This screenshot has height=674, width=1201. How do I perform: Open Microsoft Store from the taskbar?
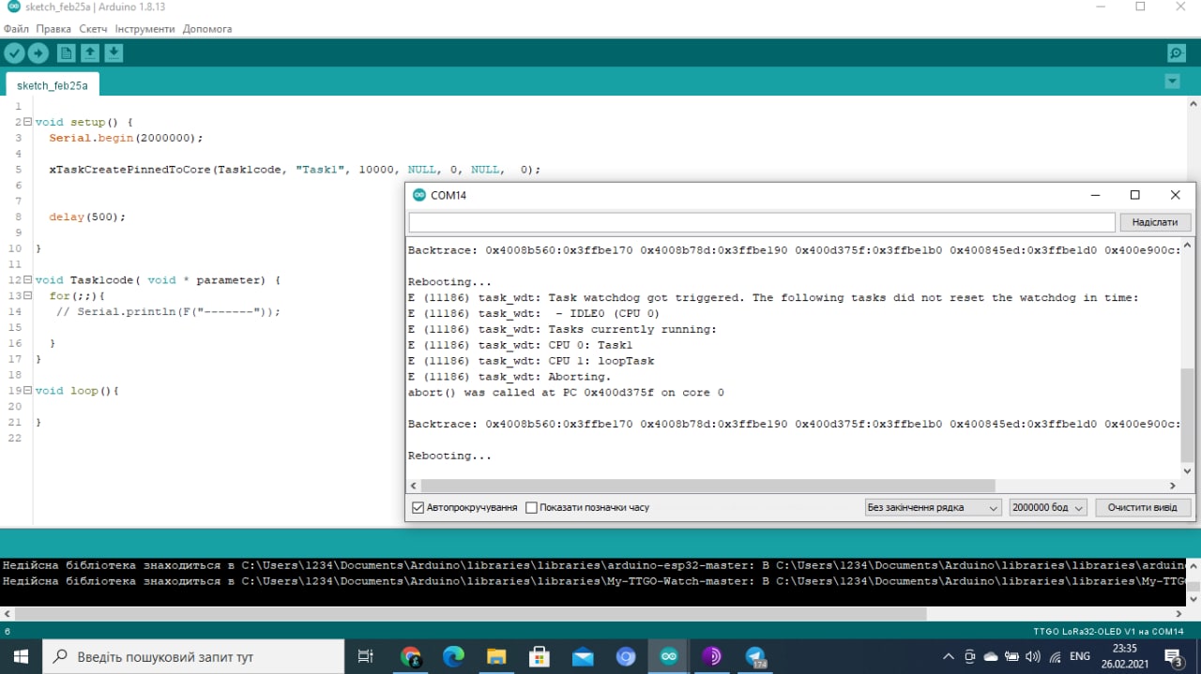tap(540, 656)
